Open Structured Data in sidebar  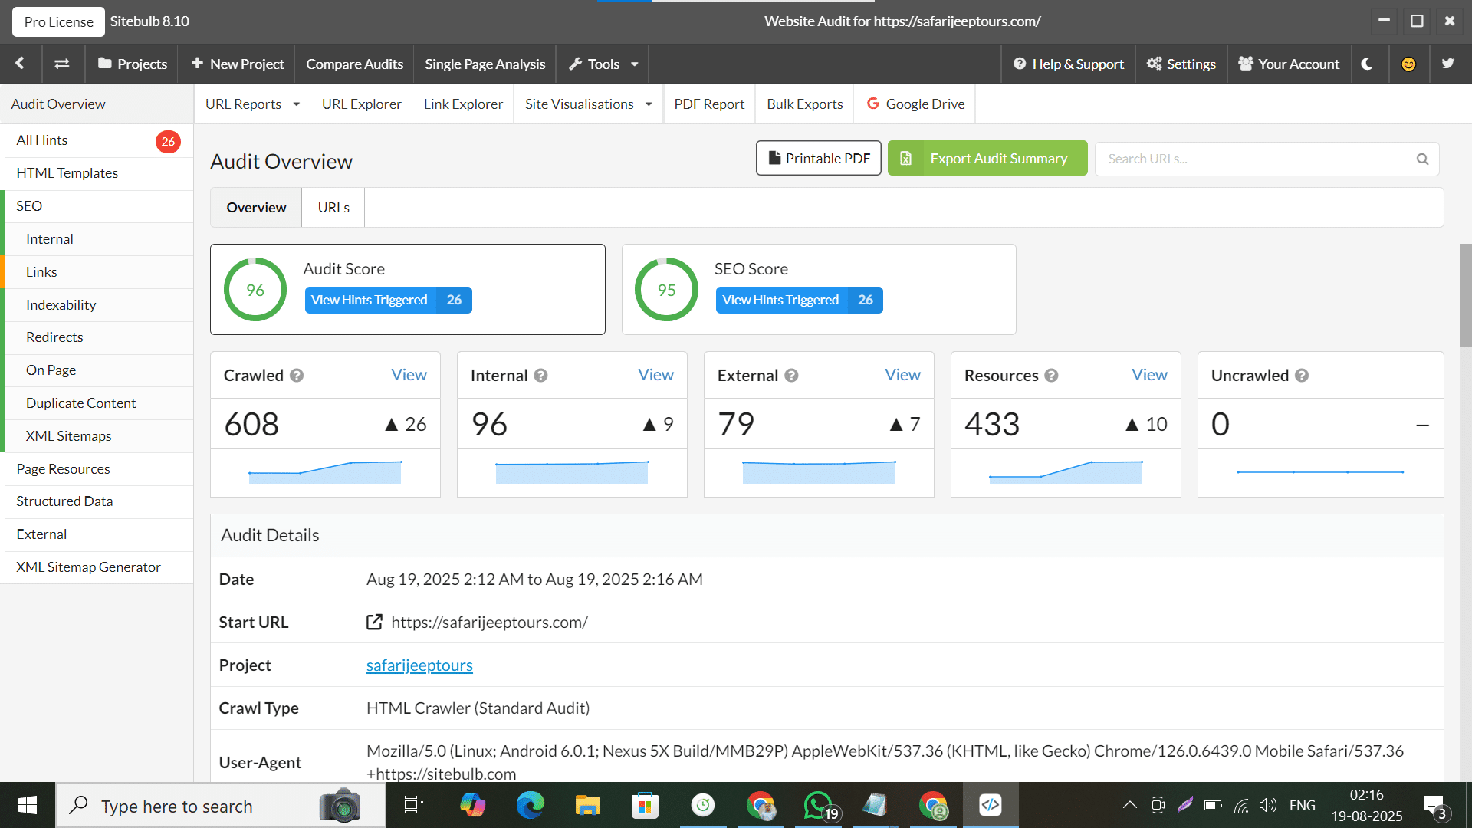[97, 501]
